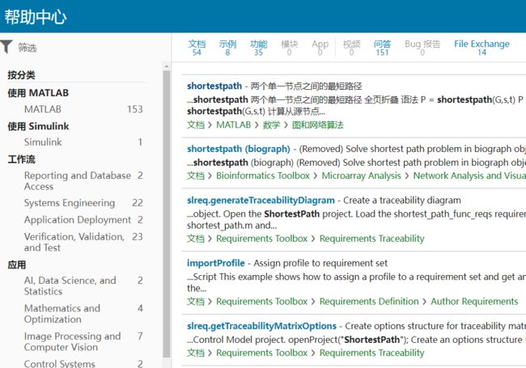This screenshot has width=526, height=368.
Task: Switch to the 文档 54 tab
Action: click(x=197, y=48)
